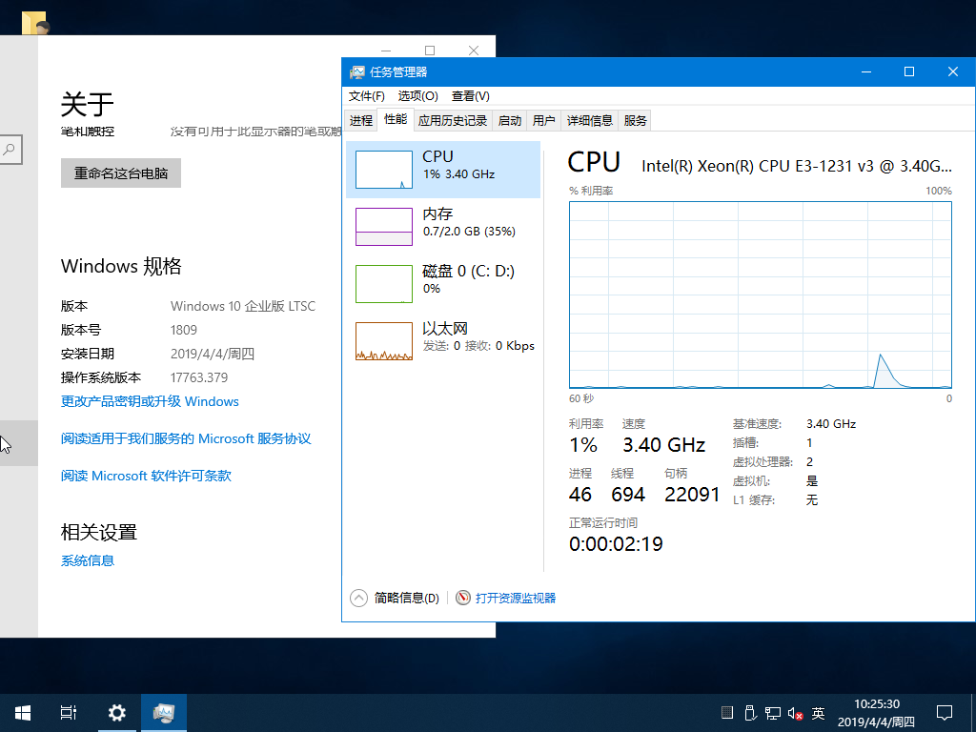Viewport: 976px width, 732px height.
Task: Close the Settings 关于 window
Action: pyautogui.click(x=474, y=51)
